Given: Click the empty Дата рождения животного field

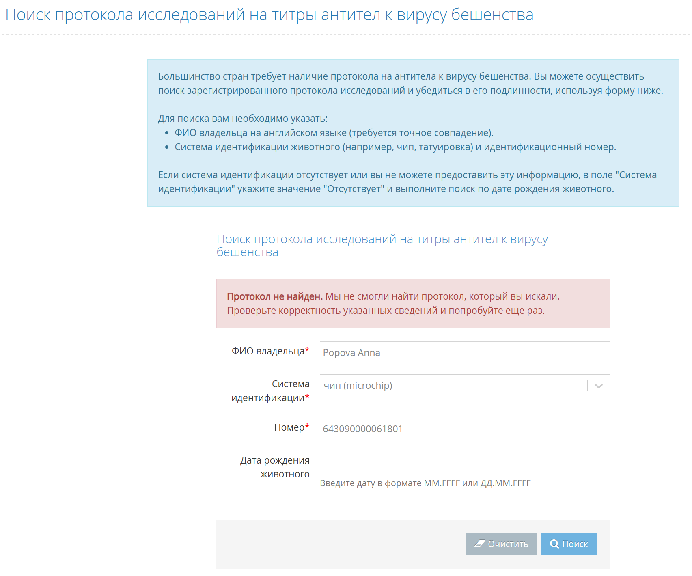Looking at the screenshot, I should [464, 462].
